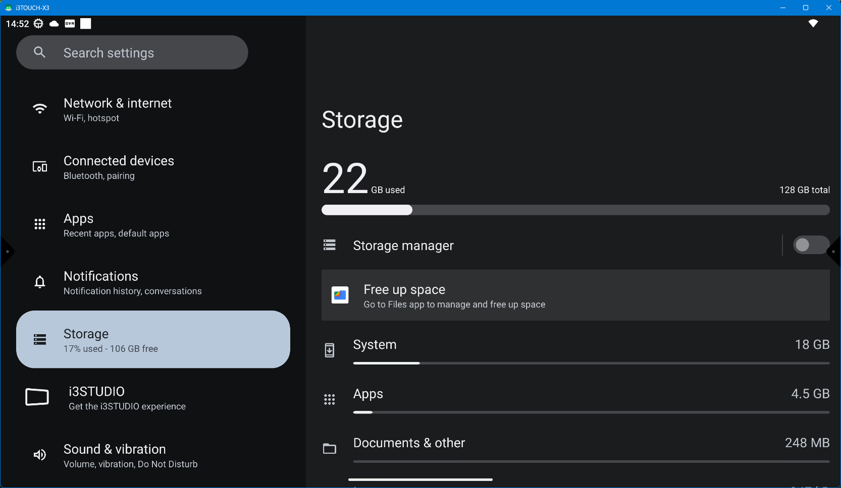Click the i3STUDIO display icon
Screen dimensions: 841x488
(37, 397)
